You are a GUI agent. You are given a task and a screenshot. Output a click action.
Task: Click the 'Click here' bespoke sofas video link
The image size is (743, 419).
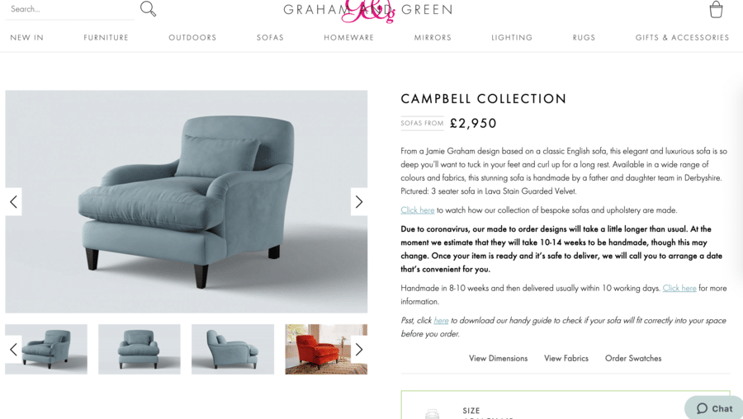[418, 210]
